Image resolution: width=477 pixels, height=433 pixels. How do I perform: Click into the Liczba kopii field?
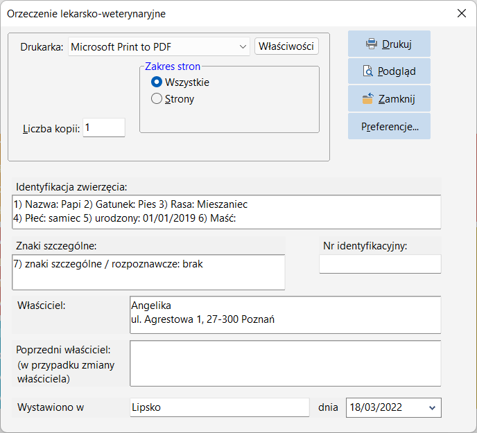point(104,127)
